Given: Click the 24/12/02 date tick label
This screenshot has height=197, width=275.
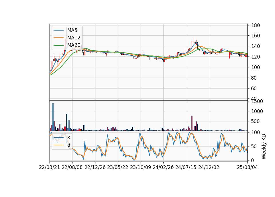Looking at the screenshot, I should point(209,167).
